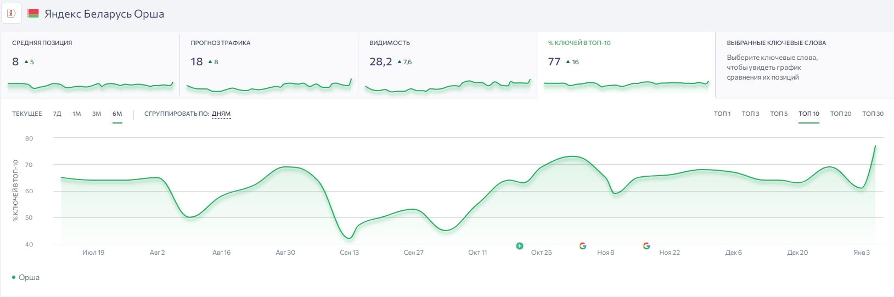Viewport: 894px width, 297px height.
Task: Switch to ТОП 20 filter
Action: [x=841, y=114]
